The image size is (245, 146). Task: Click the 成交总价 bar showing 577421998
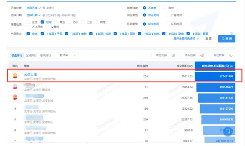coord(215,76)
